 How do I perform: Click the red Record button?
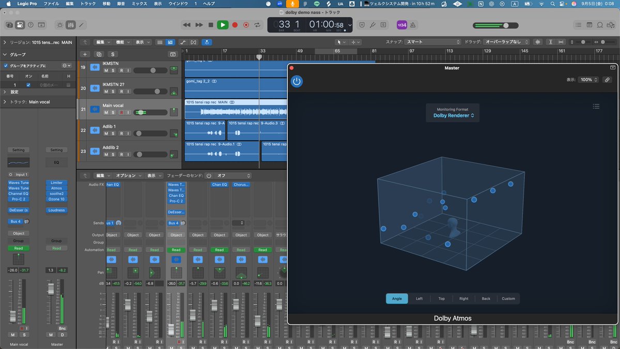point(235,24)
